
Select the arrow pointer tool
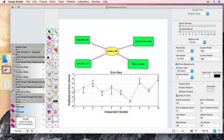tap(49, 31)
